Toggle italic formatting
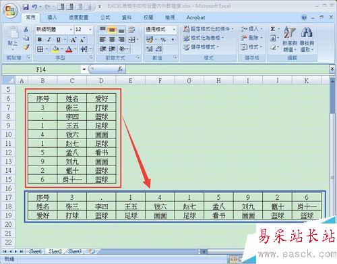The width and height of the screenshot is (337, 264). click(49, 40)
